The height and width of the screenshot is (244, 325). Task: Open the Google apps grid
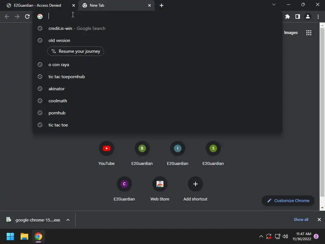(309, 33)
